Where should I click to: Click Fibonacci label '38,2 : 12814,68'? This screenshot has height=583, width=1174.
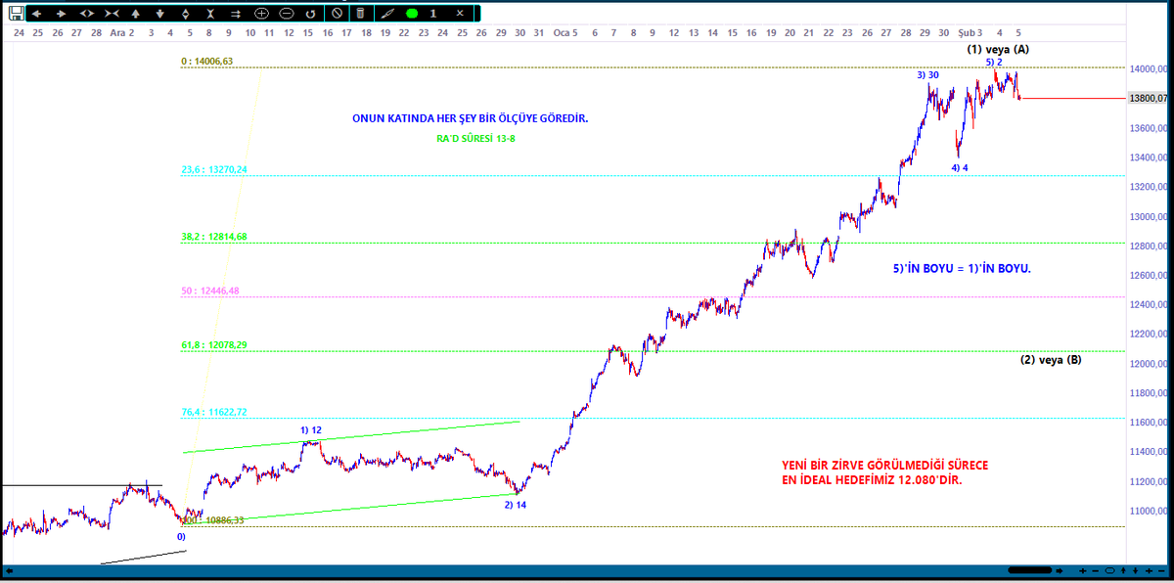click(x=214, y=237)
